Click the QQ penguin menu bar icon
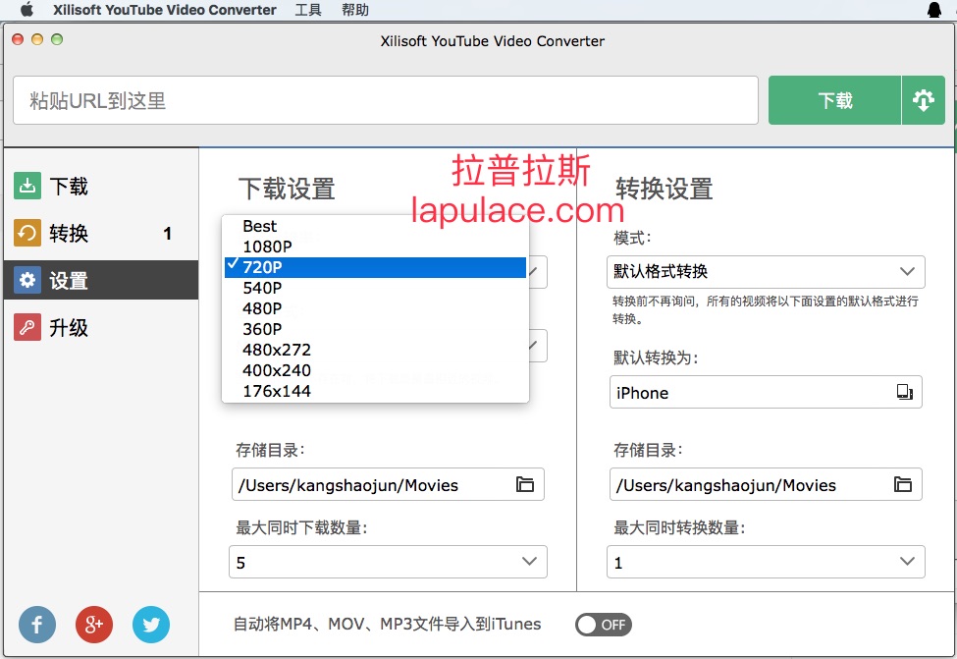 point(933,9)
